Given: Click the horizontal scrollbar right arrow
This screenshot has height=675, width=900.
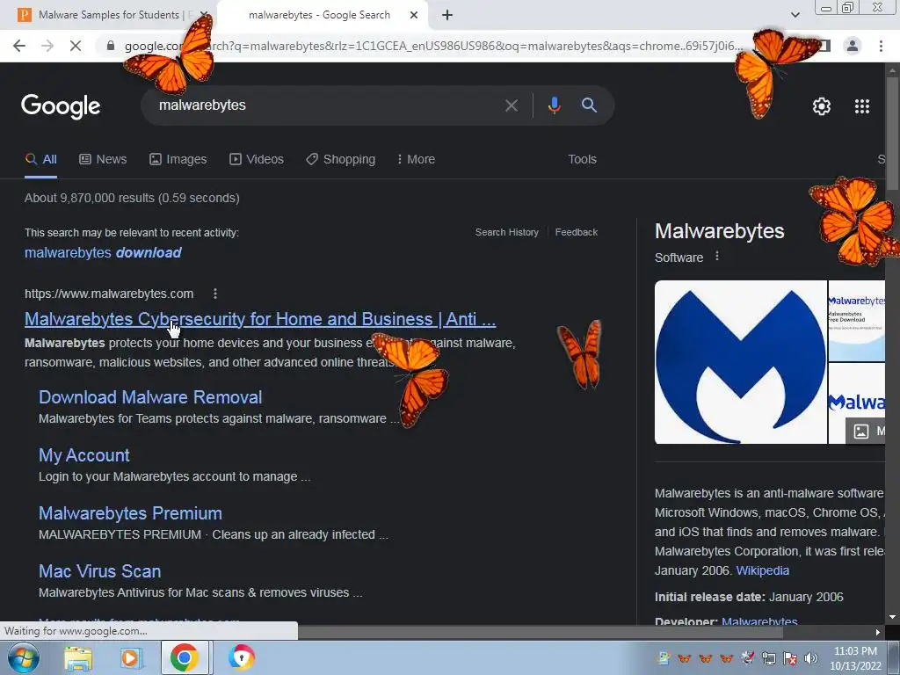Looking at the screenshot, I should [x=878, y=632].
